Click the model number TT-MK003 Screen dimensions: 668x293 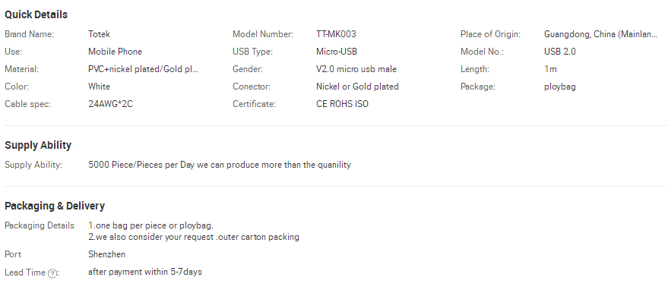click(336, 34)
